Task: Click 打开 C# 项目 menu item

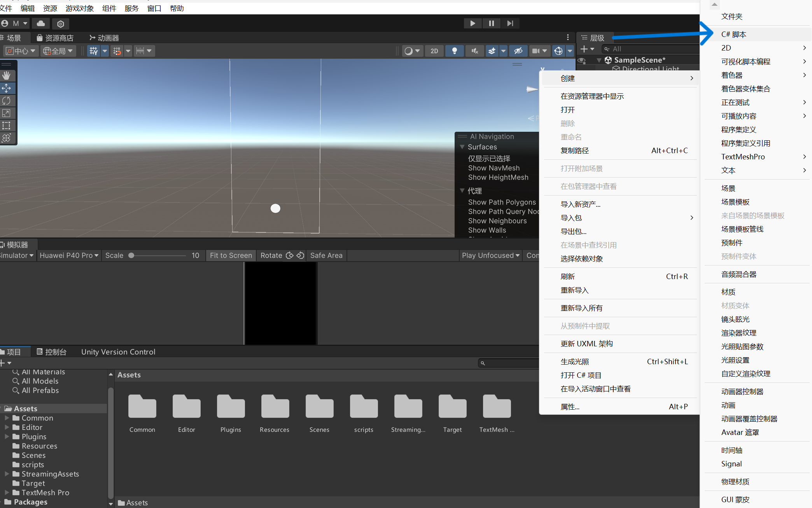Action: 619,375
